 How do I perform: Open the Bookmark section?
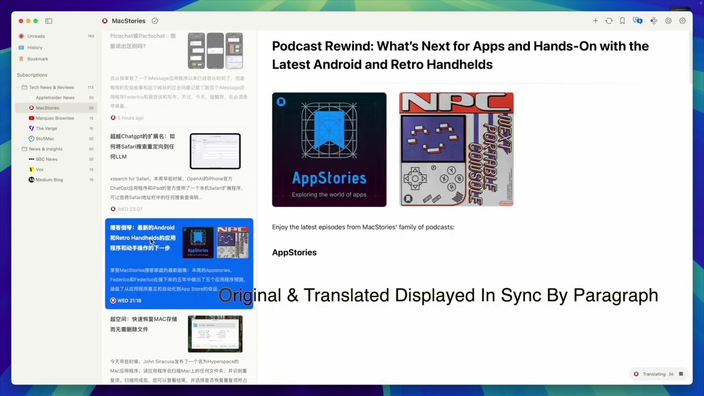tap(56, 59)
